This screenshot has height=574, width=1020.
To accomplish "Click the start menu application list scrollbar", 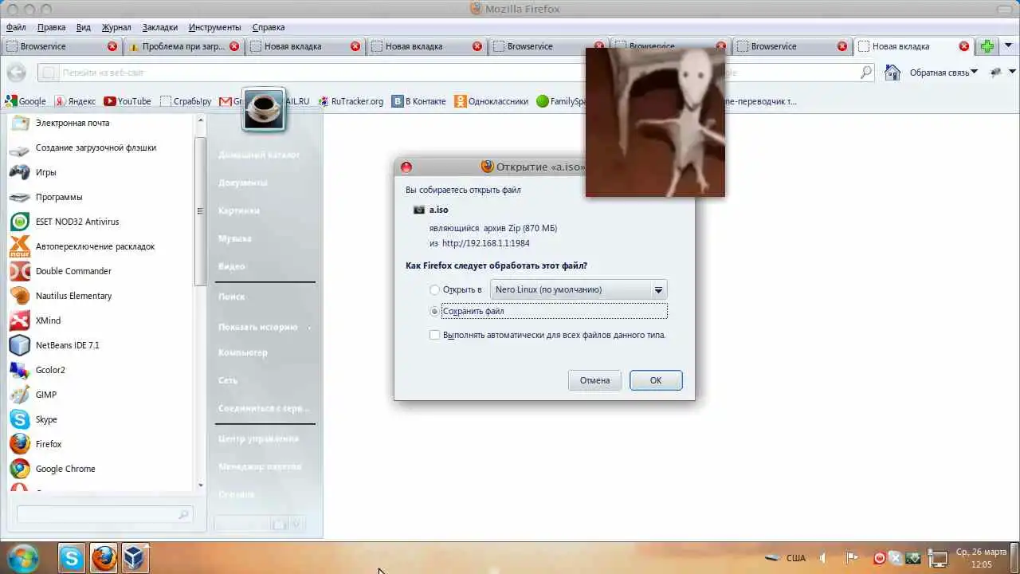I will [x=200, y=211].
